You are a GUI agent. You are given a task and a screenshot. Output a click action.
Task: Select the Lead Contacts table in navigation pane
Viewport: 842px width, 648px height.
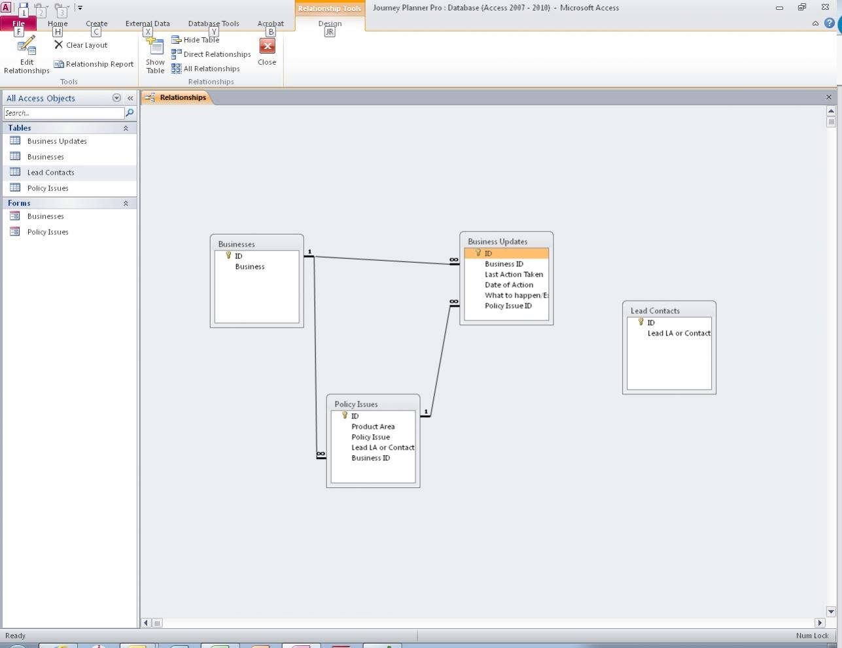69,173
